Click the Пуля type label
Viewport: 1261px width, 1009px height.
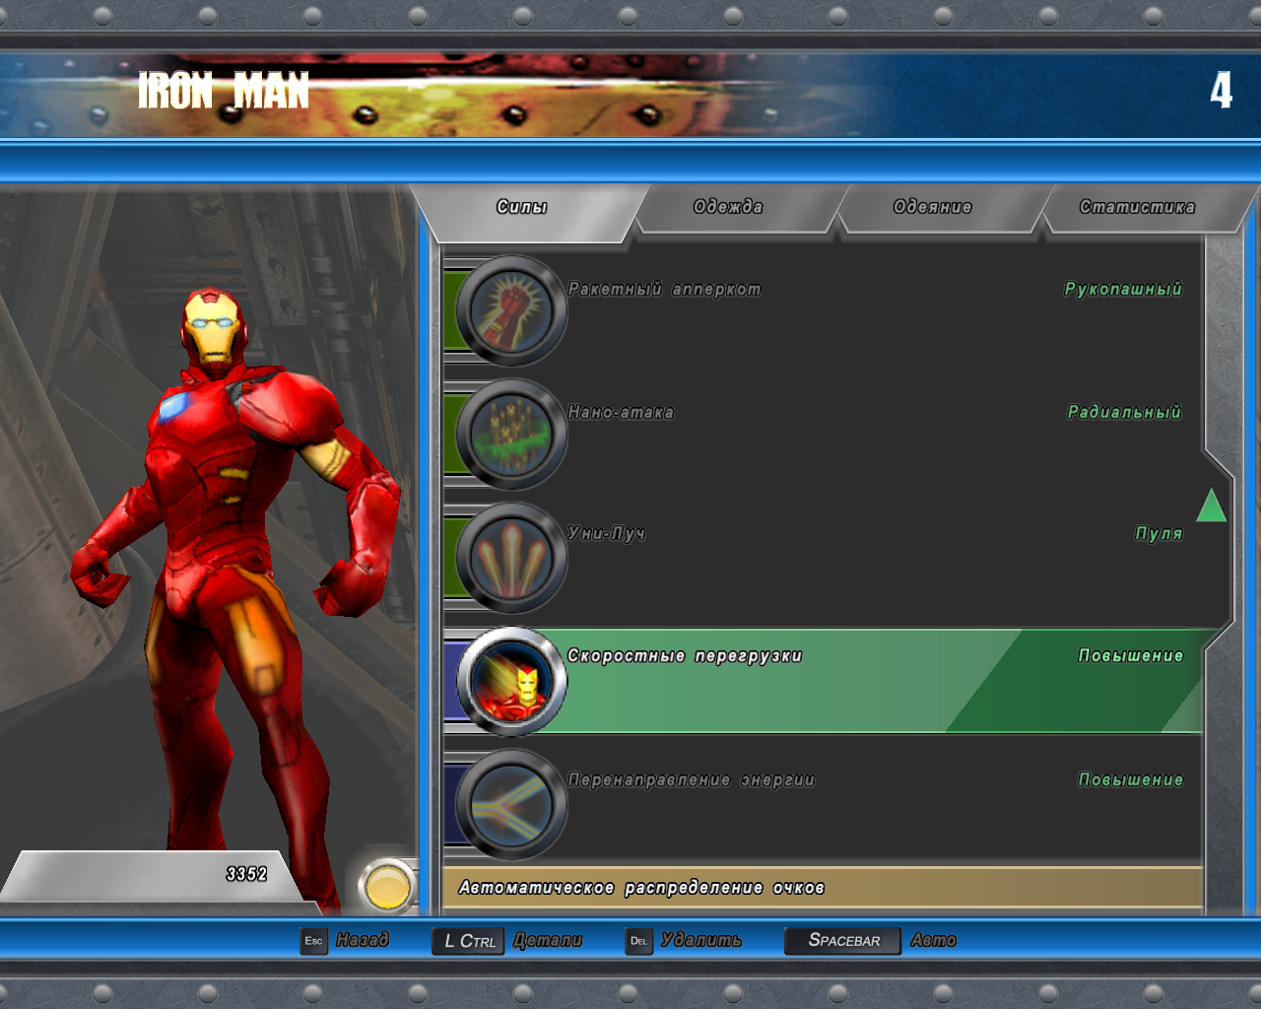(x=1159, y=533)
